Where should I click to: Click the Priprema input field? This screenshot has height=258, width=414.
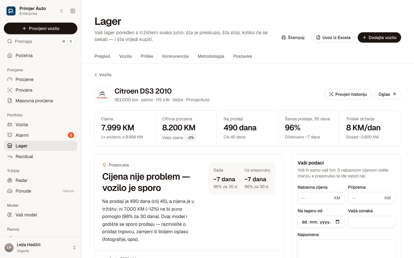click(x=371, y=198)
